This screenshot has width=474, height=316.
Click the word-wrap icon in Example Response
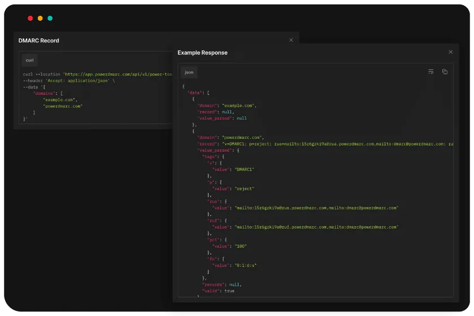pyautogui.click(x=431, y=72)
